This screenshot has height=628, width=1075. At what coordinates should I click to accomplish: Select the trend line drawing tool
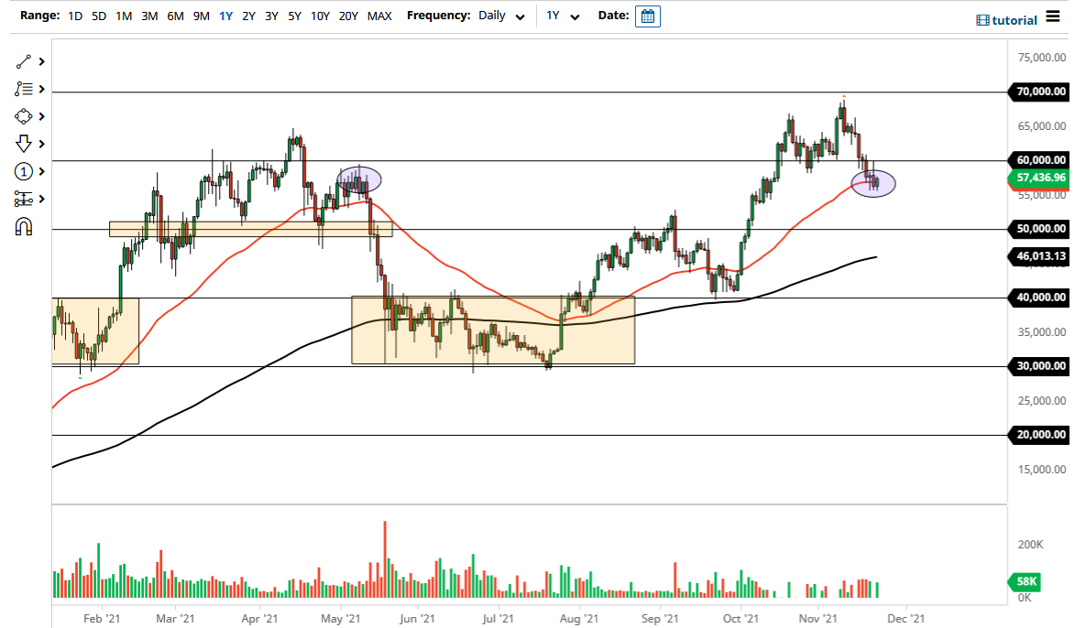[25, 60]
